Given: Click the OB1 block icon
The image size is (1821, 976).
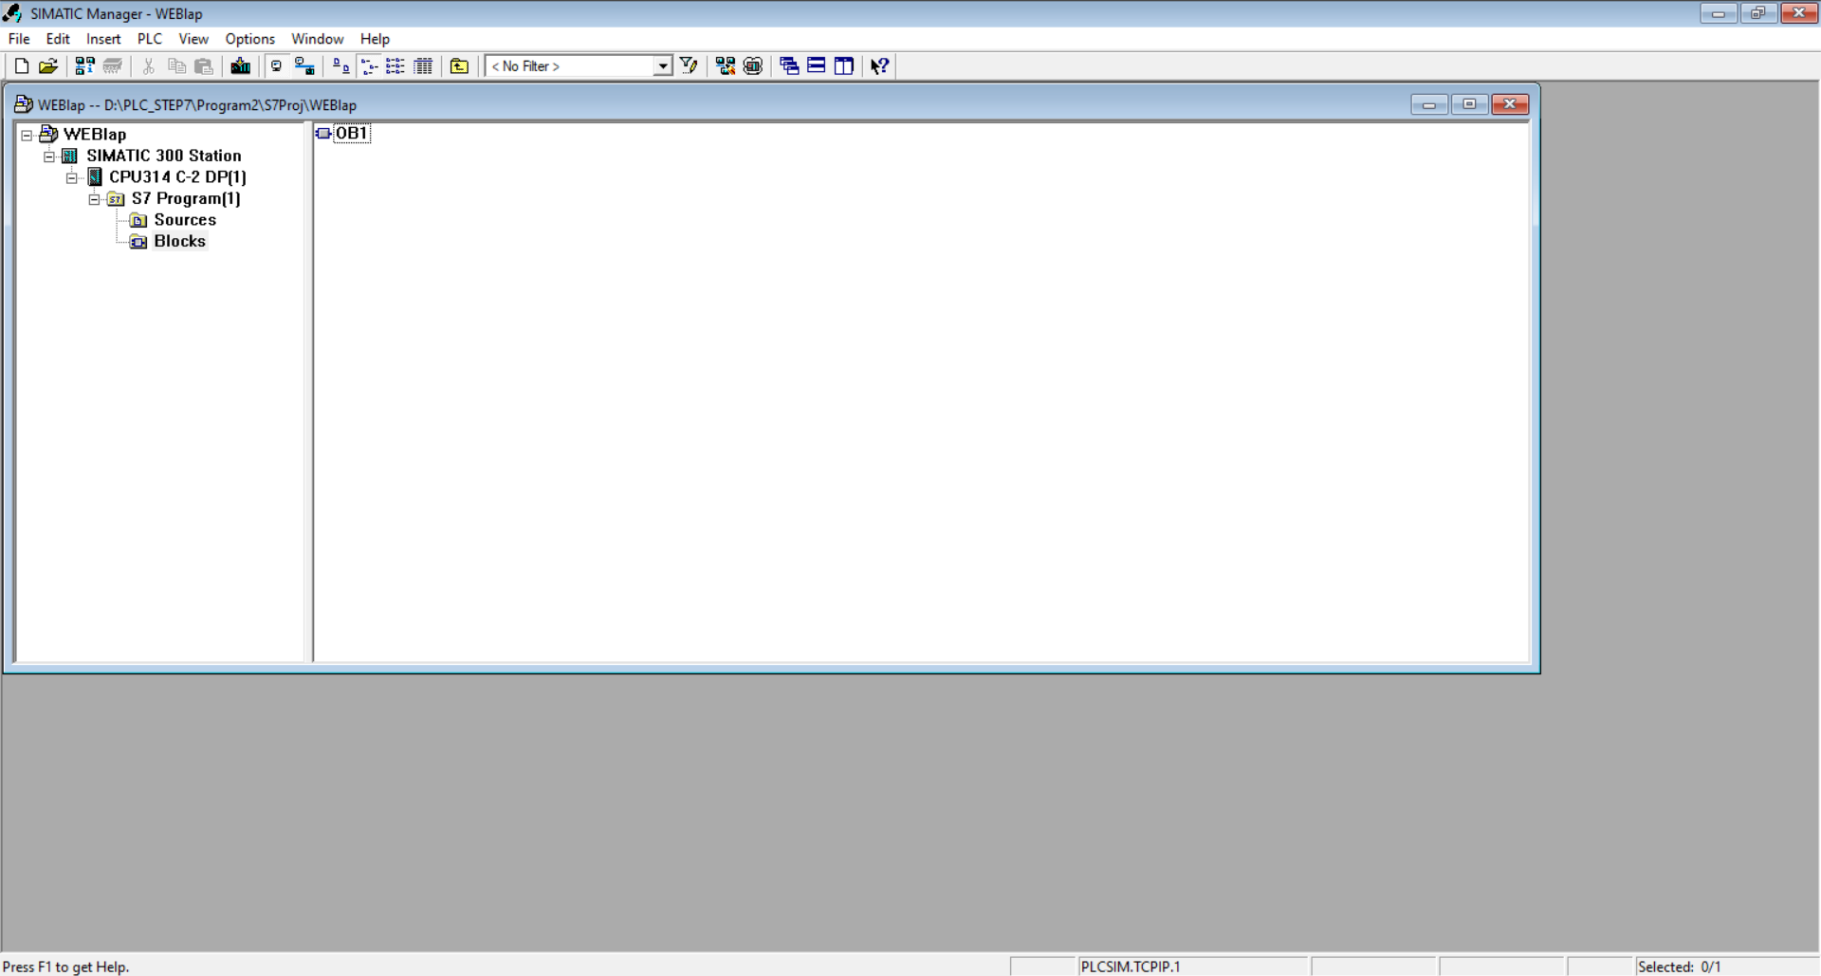Looking at the screenshot, I should click(323, 133).
